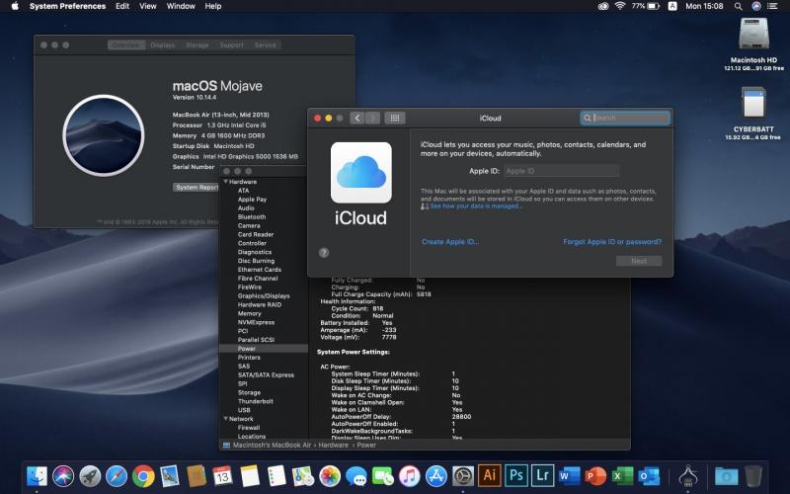Screen dimensions: 790x494
Task: Switch to Storage tab in About This Mac
Action: (197, 44)
